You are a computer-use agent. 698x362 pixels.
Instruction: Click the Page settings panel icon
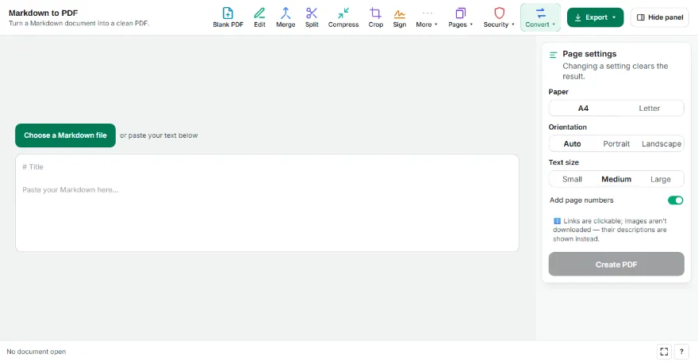[554, 55]
